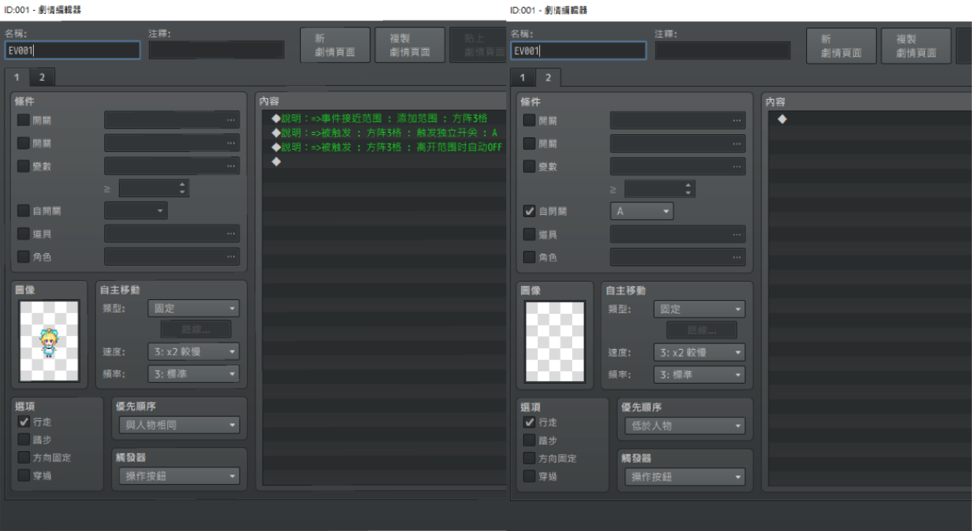972x531 pixels.
Task: Open 觸發器 操作按鈕 dropdown in page 2 window
Action: 684,477
